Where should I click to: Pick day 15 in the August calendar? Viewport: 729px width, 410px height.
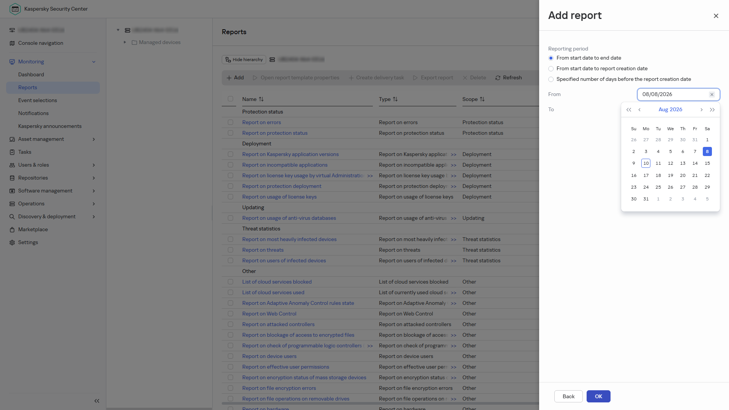pyautogui.click(x=707, y=163)
